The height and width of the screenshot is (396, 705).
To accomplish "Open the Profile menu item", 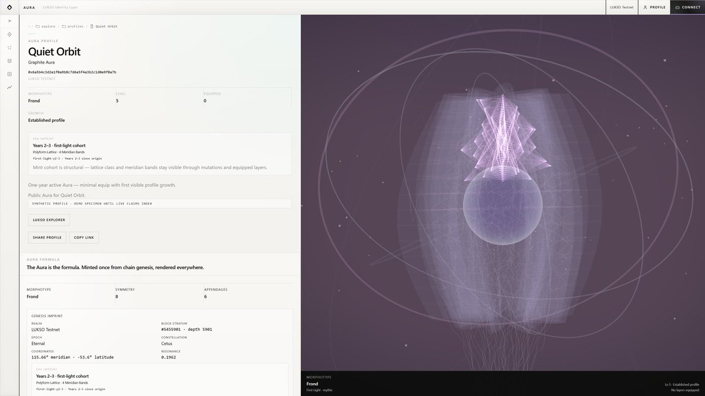I will (x=654, y=7).
